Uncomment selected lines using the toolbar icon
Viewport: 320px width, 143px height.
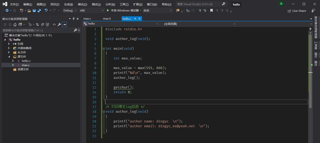pyautogui.click(x=205, y=10)
